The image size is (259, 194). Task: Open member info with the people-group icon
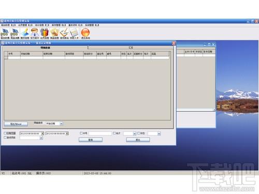tap(45, 32)
